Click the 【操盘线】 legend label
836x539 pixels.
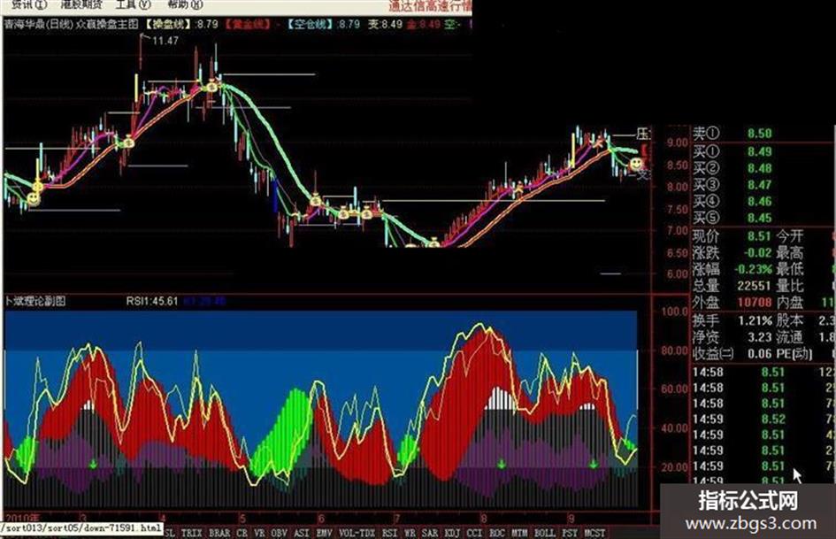click(168, 24)
